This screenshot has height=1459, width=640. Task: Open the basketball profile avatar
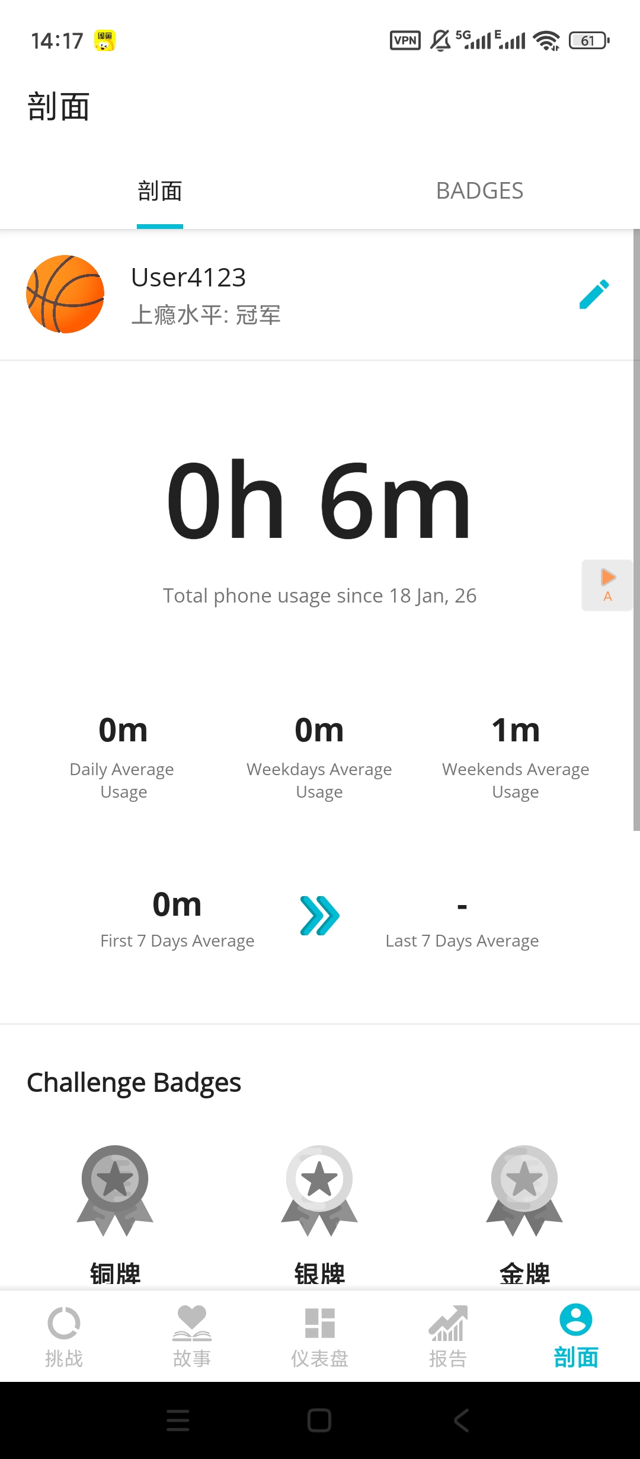pyautogui.click(x=65, y=294)
